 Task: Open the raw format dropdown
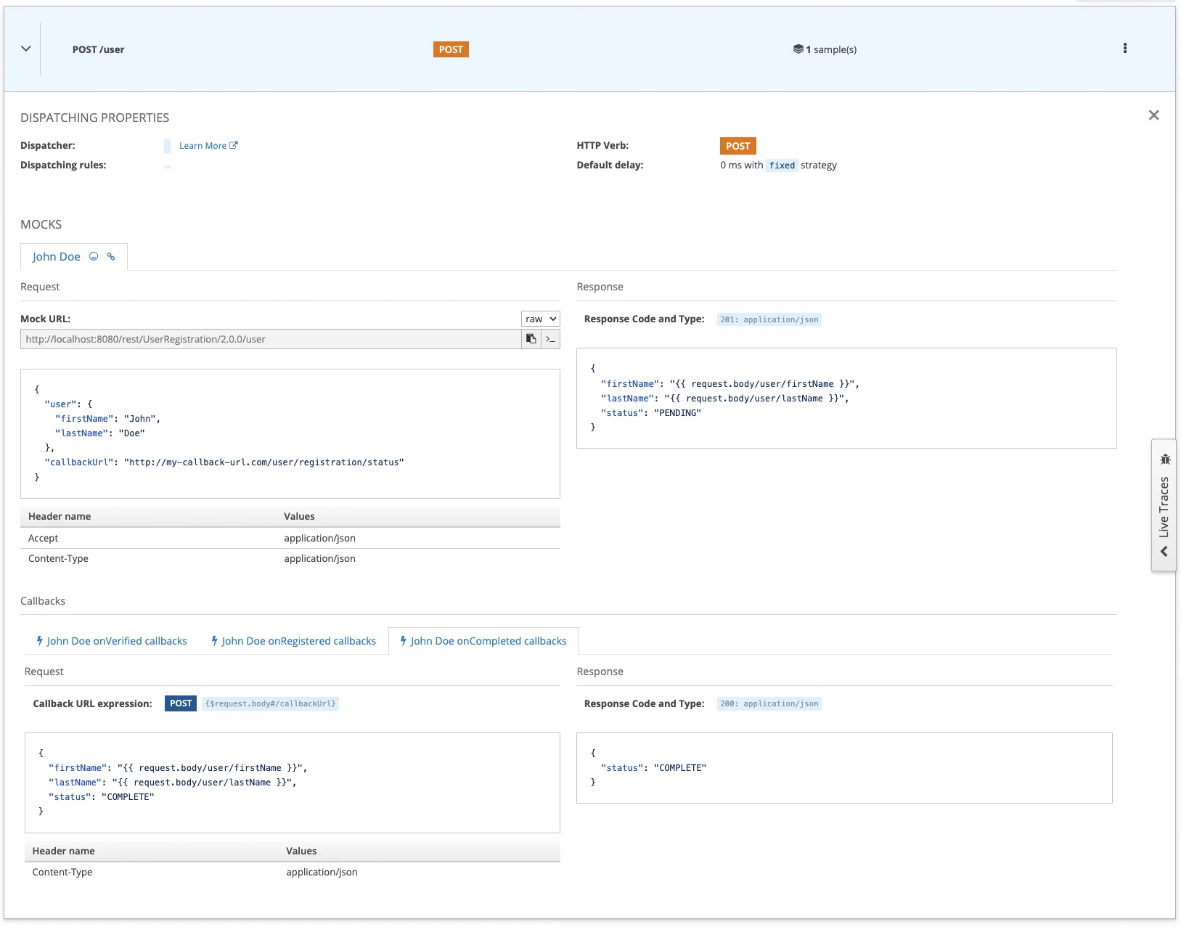coord(540,319)
